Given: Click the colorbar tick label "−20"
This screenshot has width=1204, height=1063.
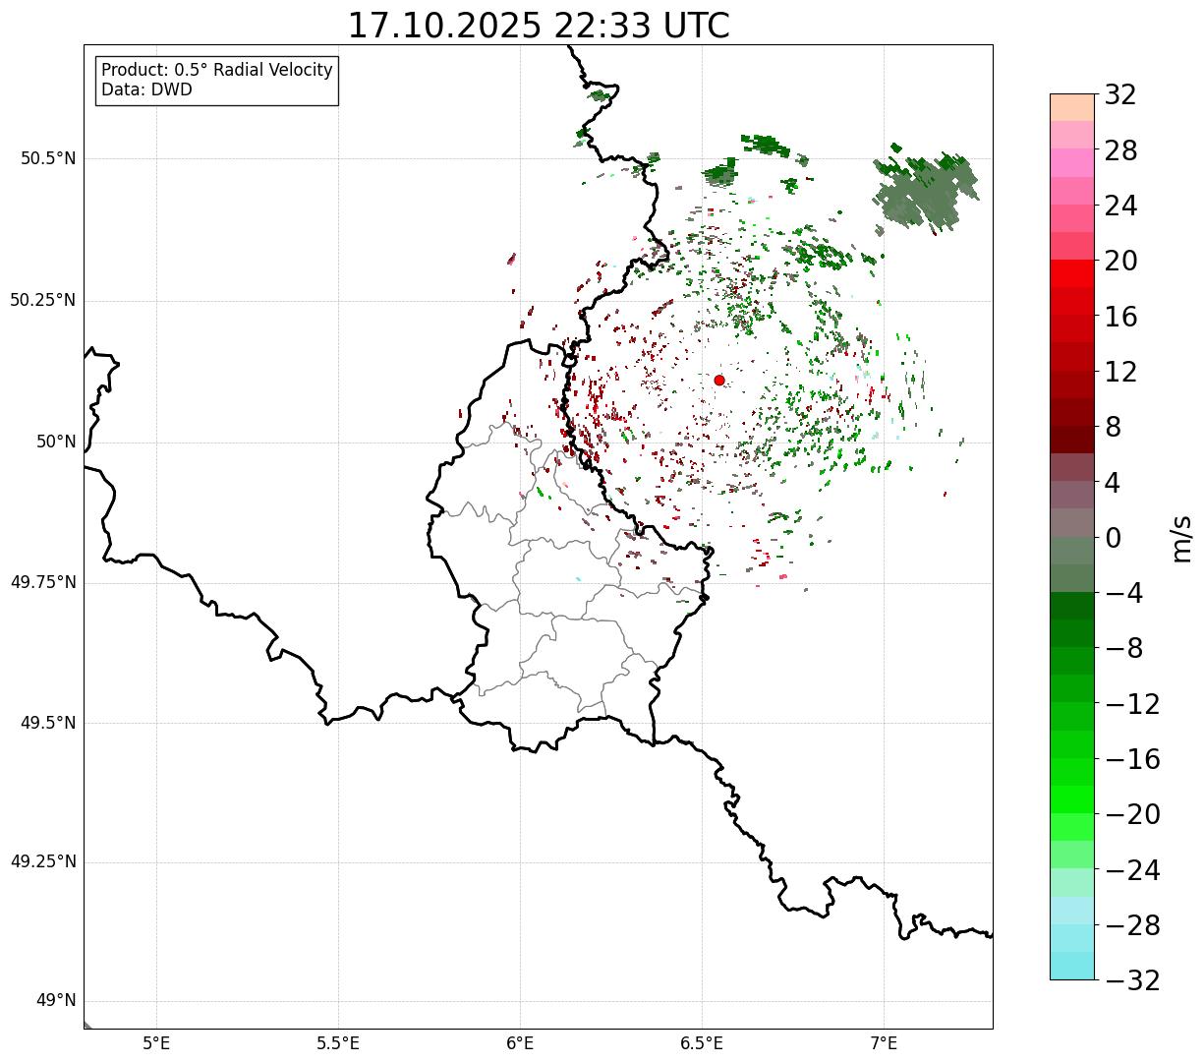Looking at the screenshot, I should coord(1132,814).
